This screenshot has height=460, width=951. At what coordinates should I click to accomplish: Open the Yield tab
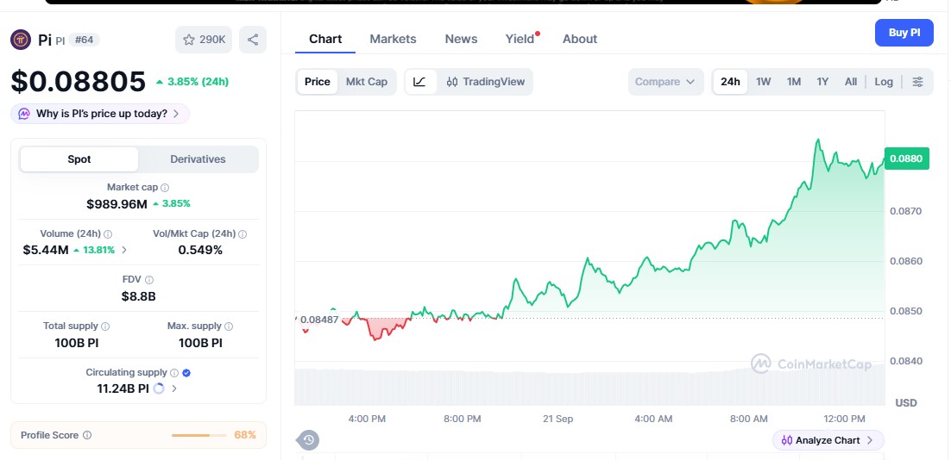click(520, 39)
